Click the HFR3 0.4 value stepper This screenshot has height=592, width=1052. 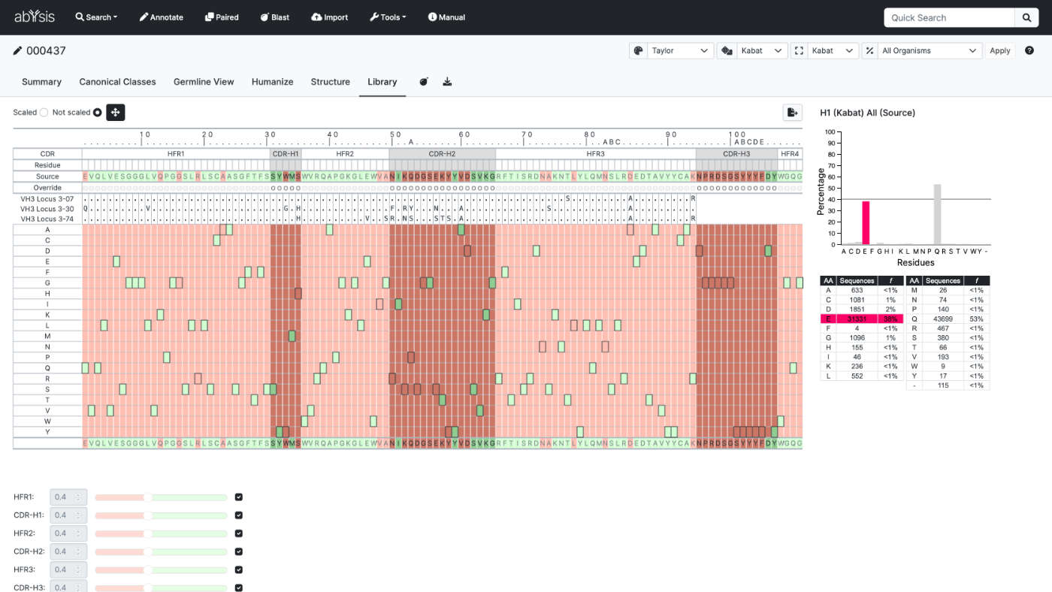click(68, 569)
